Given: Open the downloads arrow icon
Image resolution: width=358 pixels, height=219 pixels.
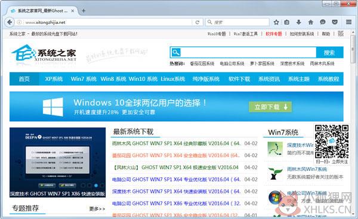Looking at the screenshot, I should 299,22.
